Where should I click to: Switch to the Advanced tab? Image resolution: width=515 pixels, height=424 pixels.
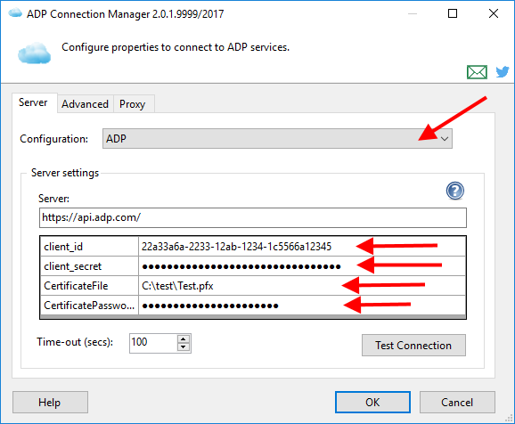[x=85, y=104]
